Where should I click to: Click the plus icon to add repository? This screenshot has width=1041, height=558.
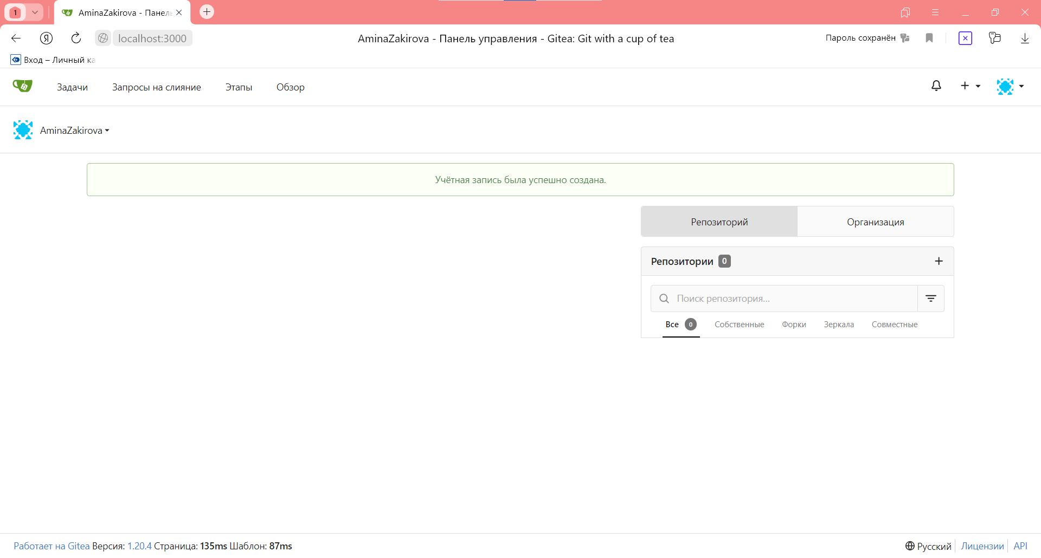pyautogui.click(x=939, y=261)
